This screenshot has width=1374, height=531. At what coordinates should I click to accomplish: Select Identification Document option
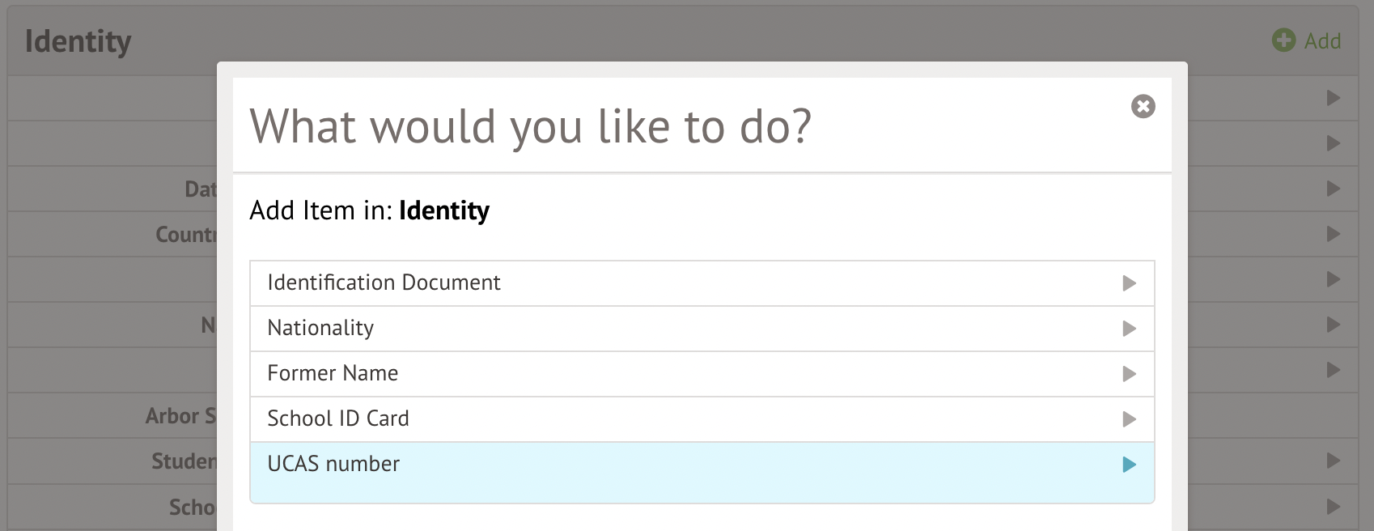tap(384, 282)
